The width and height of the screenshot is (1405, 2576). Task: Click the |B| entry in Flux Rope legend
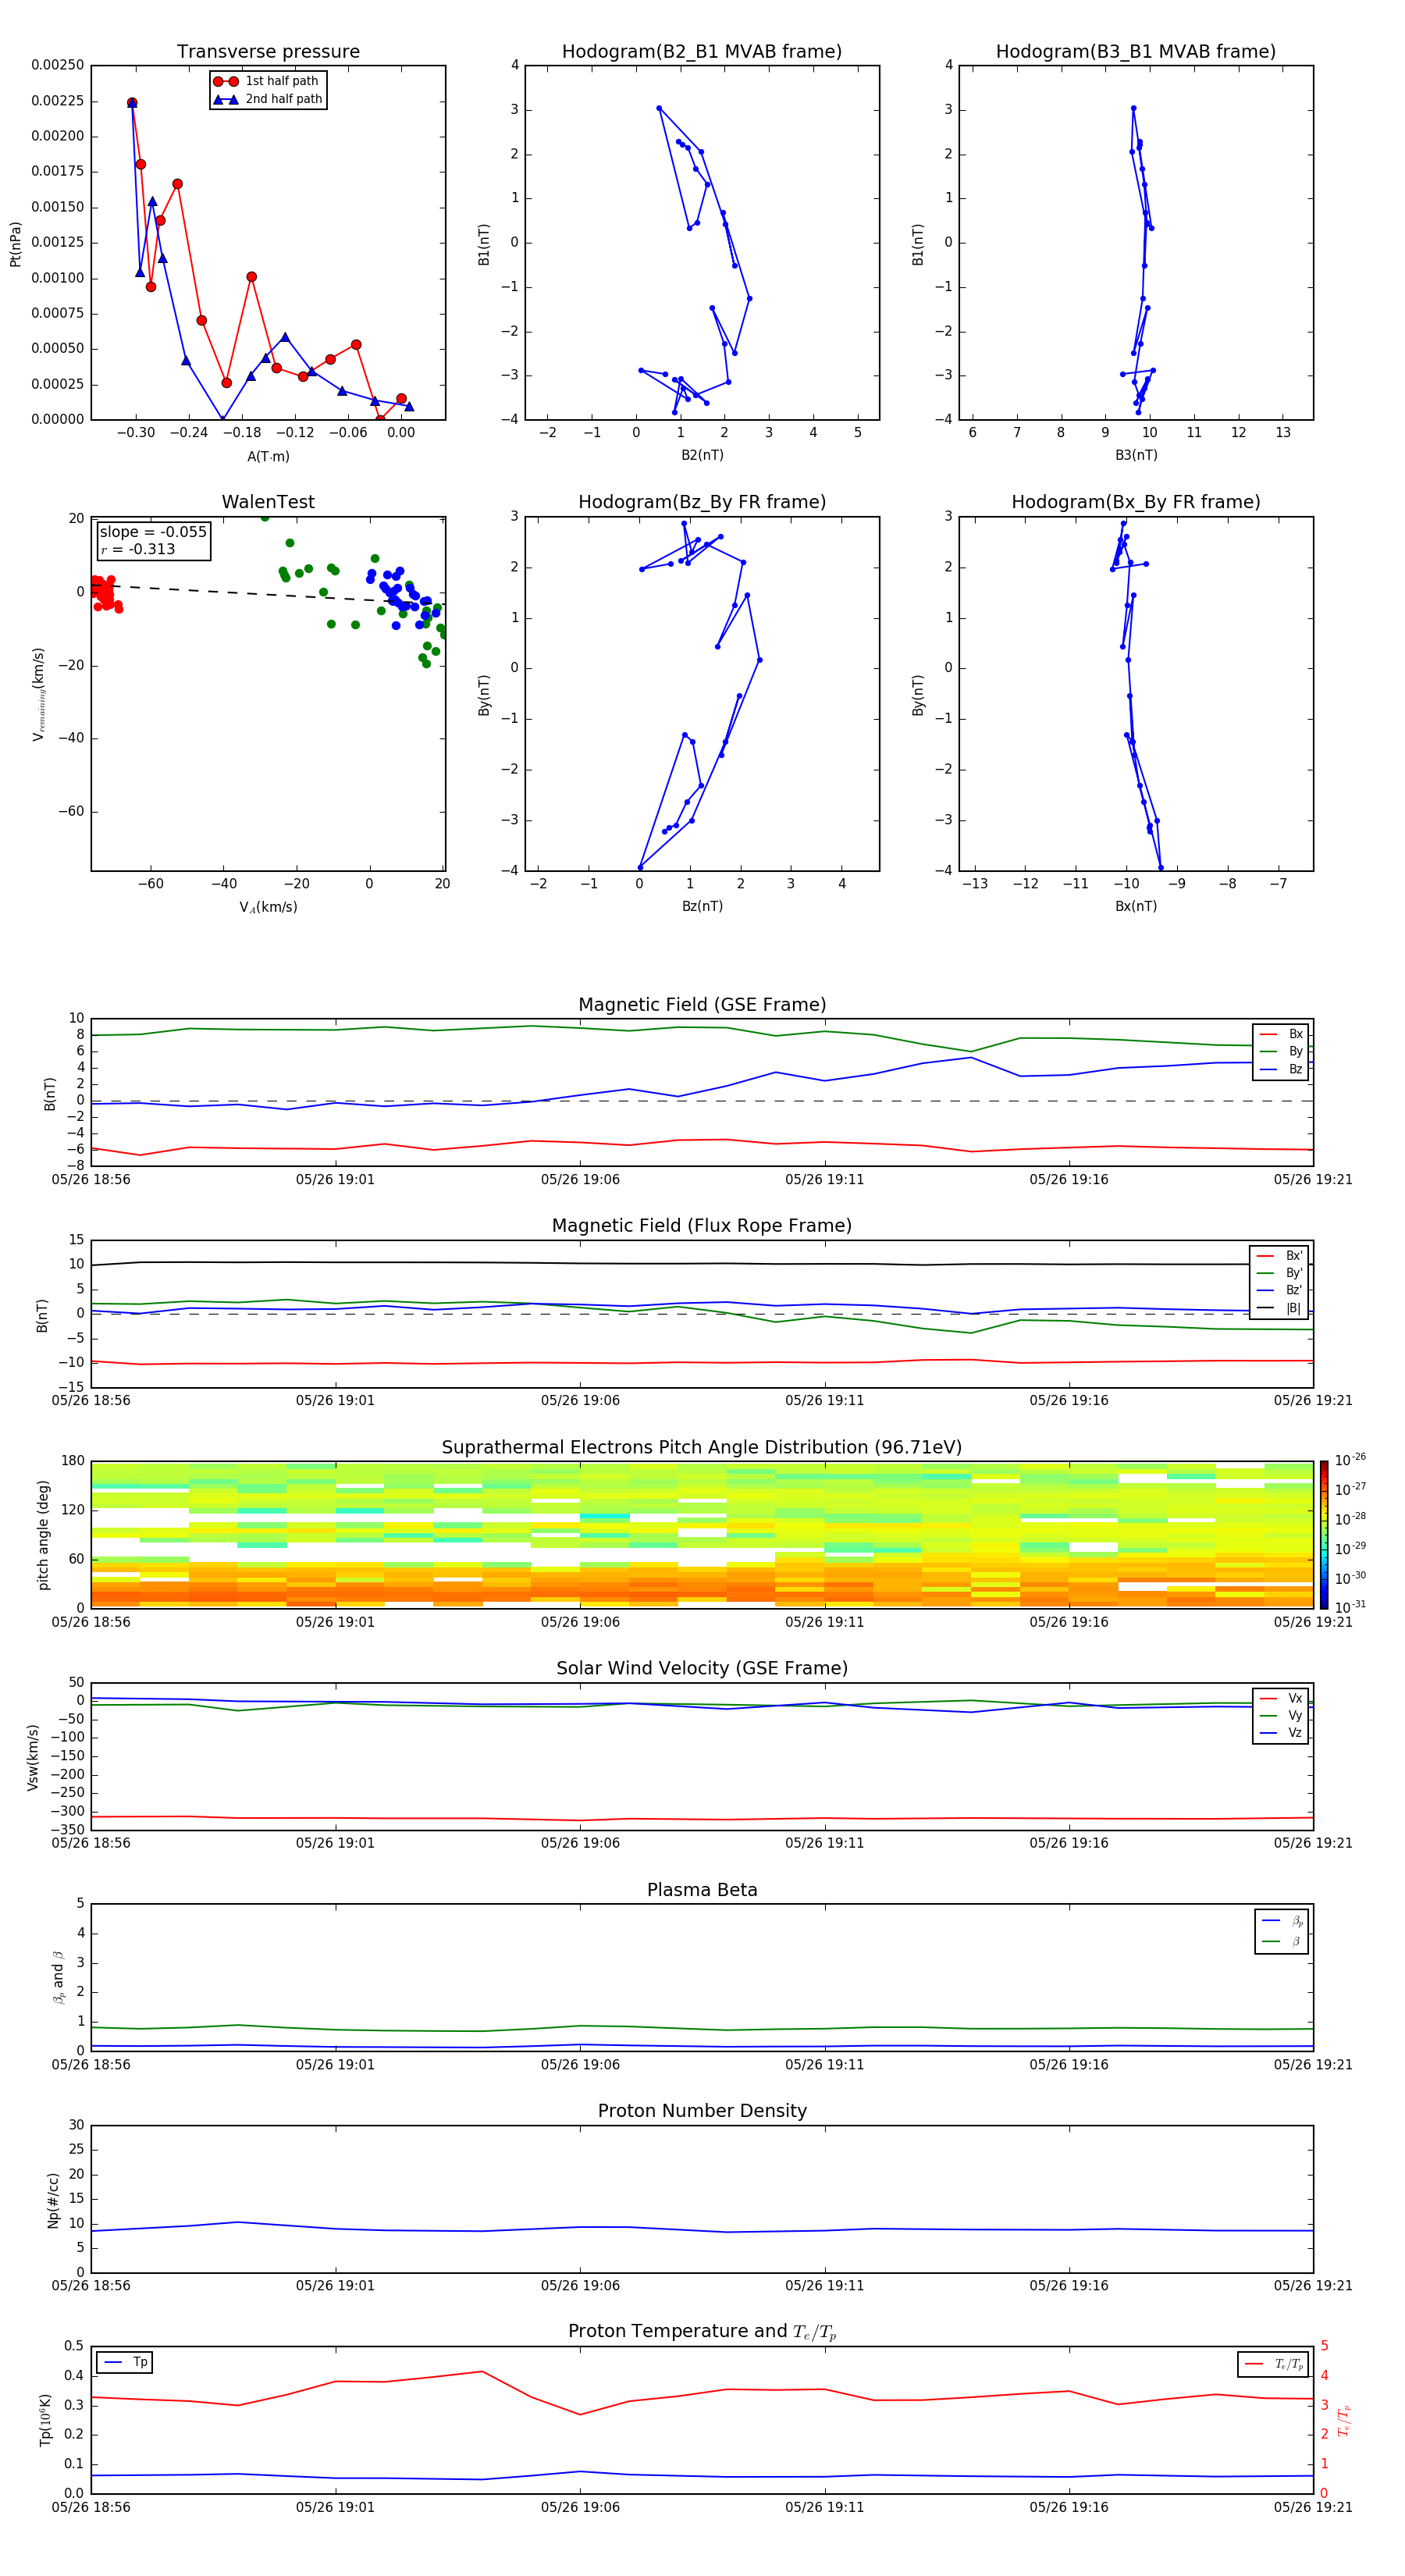click(x=1280, y=1308)
